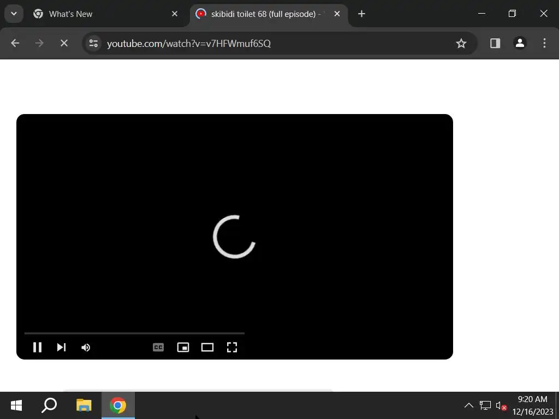Image resolution: width=559 pixels, height=419 pixels.
Task: Click the loading video area
Action: [x=235, y=236]
